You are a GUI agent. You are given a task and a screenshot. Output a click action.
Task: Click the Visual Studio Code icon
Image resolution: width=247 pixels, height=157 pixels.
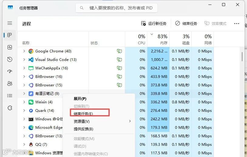point(31,60)
